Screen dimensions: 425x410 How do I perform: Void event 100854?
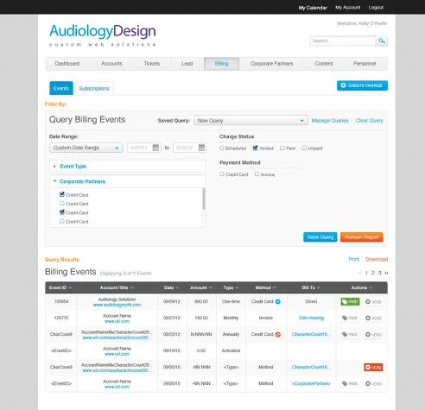[x=373, y=302]
